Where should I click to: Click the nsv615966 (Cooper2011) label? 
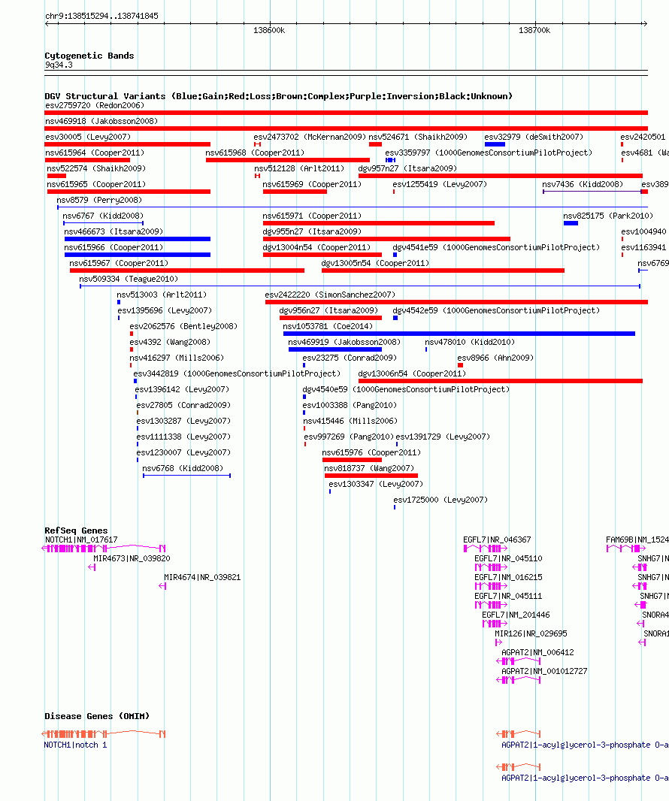[114, 248]
